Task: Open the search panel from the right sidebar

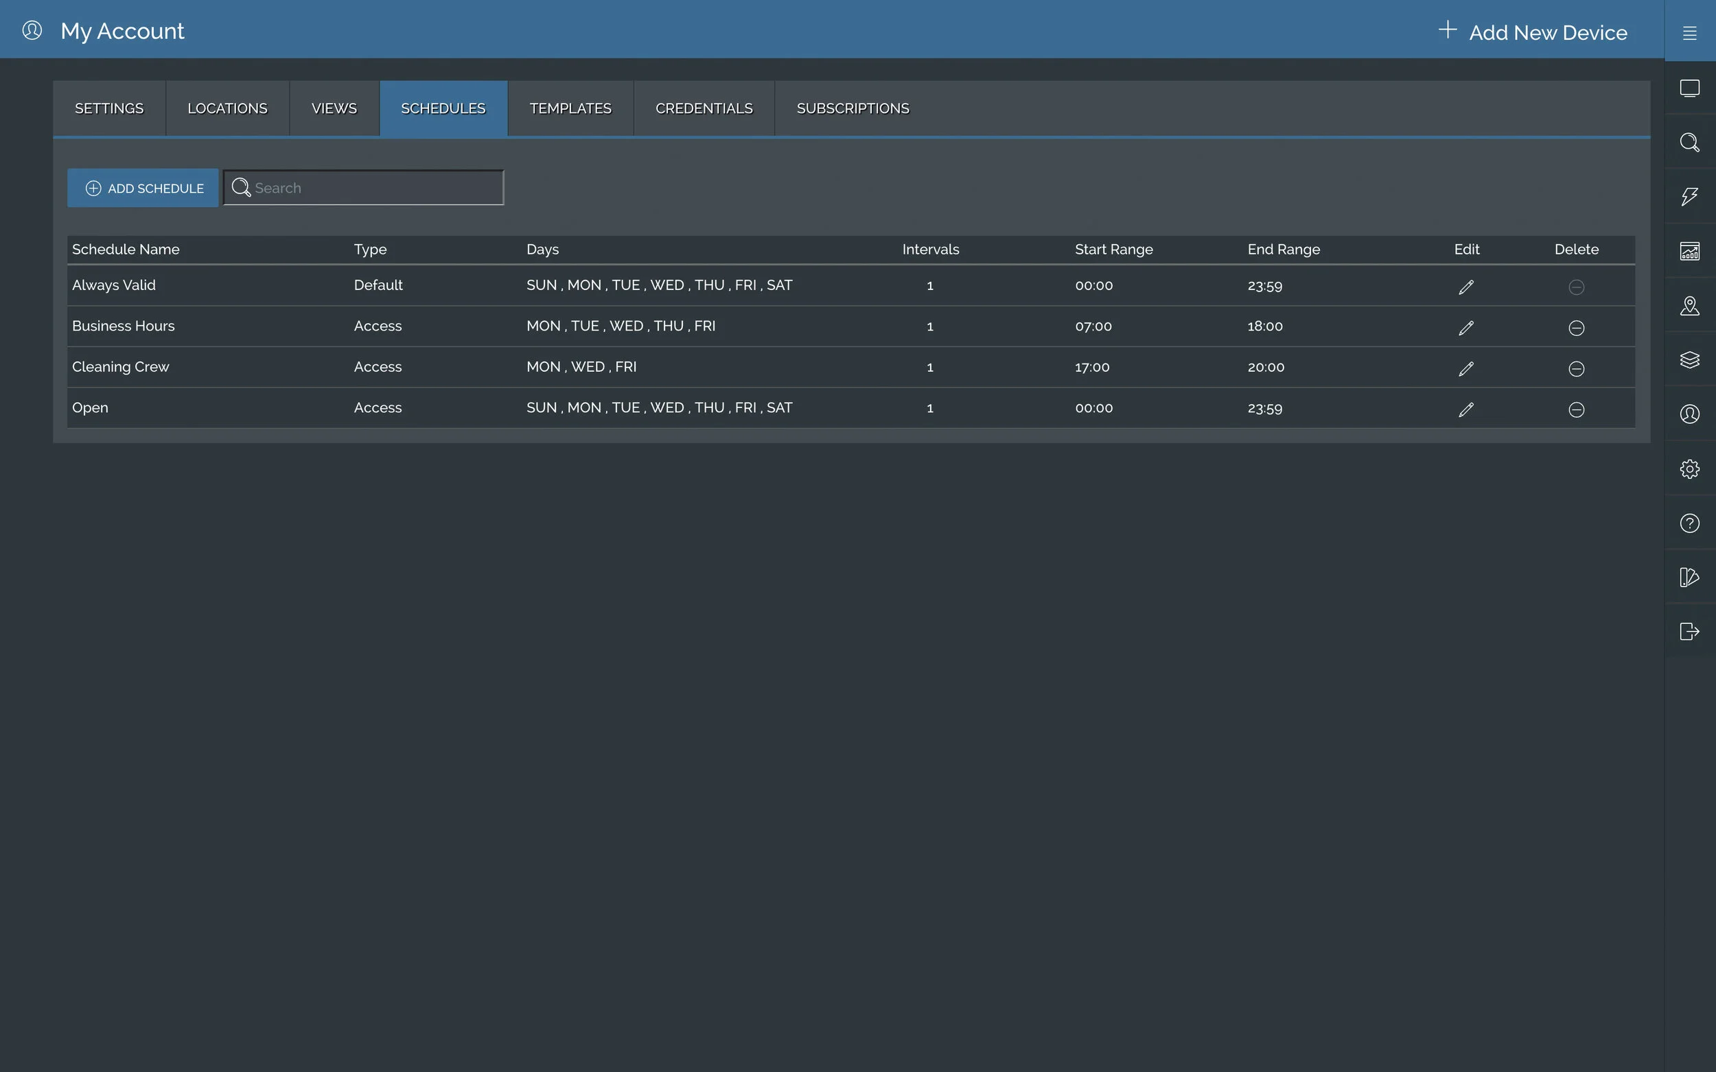Action: coord(1690,142)
